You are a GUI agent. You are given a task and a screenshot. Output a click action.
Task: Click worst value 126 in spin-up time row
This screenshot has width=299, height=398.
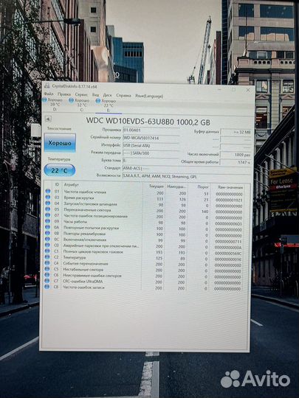182,199
